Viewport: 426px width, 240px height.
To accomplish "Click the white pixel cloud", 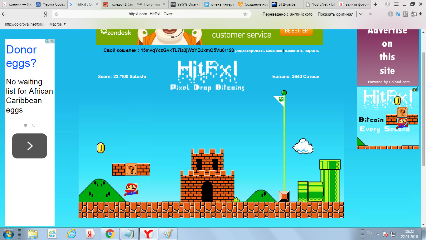I will click(x=303, y=146).
